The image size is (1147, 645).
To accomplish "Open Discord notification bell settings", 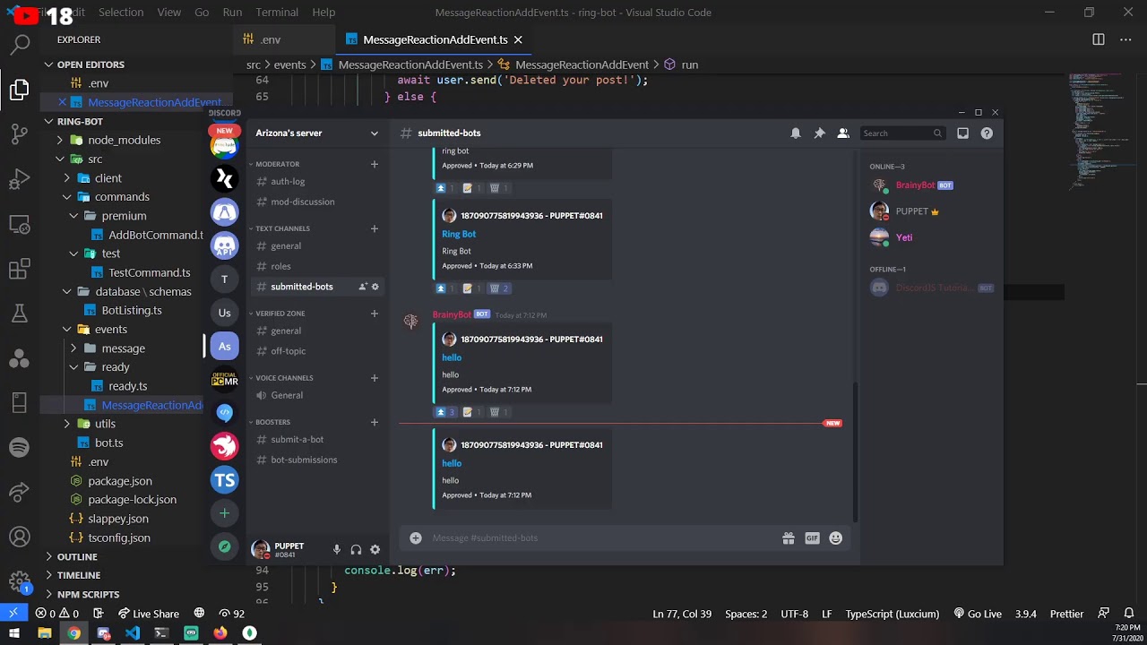I will tap(795, 133).
